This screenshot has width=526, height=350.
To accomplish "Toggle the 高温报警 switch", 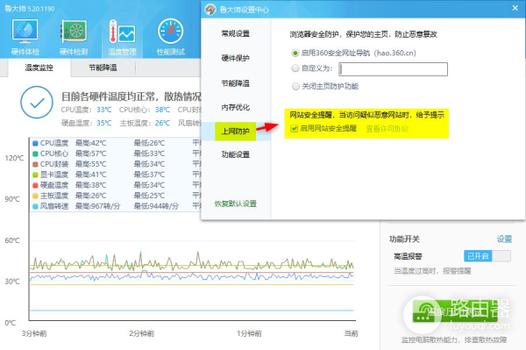I will pos(487,256).
